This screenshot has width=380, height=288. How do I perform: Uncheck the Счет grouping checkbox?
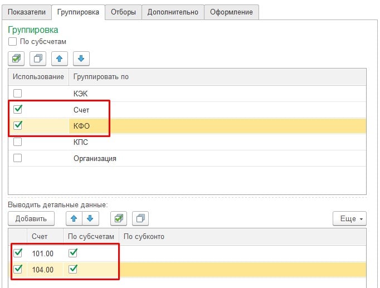(18, 110)
